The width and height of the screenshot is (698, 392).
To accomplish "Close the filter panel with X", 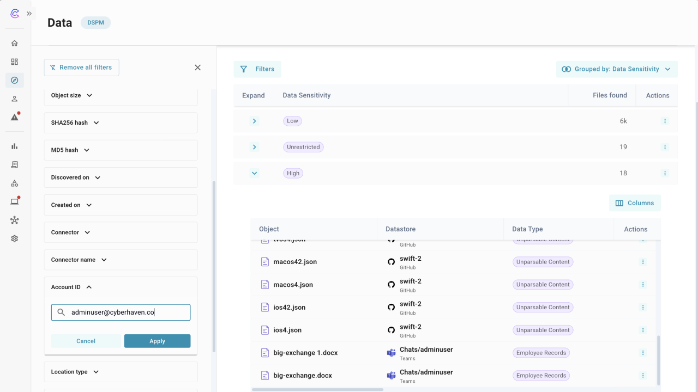I will click(x=197, y=68).
